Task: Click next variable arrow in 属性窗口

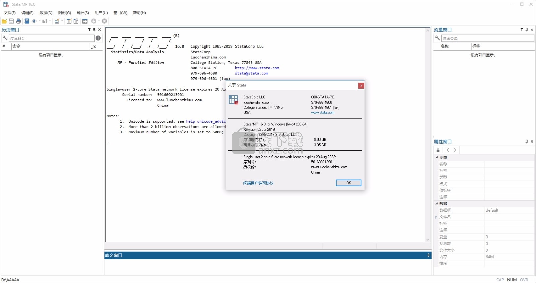Action: pos(455,150)
